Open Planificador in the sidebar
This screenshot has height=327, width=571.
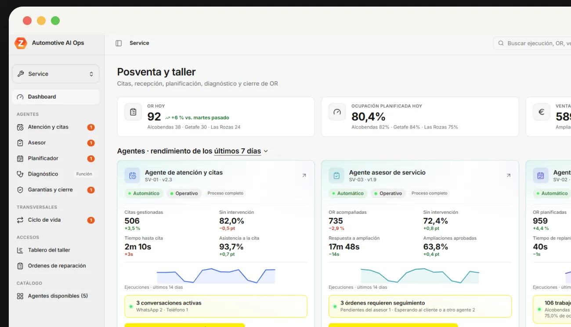coord(56,158)
